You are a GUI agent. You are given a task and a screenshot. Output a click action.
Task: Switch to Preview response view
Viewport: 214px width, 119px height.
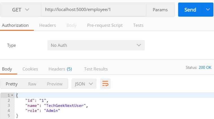(x=54, y=84)
